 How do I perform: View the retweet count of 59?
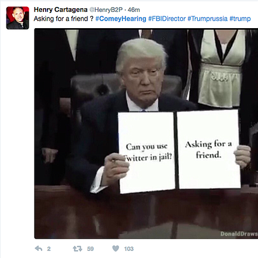(90, 249)
